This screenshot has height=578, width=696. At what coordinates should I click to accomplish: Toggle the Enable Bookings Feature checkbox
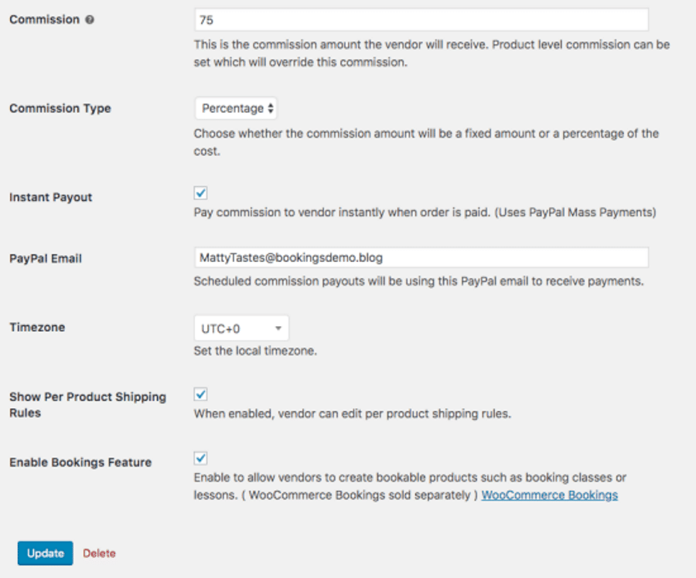201,458
